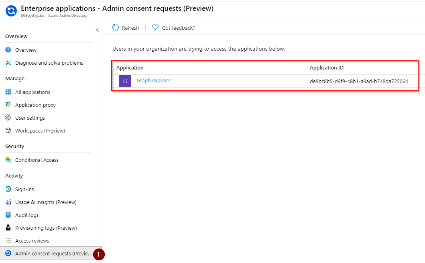Click the purple GE application icon
The height and width of the screenshot is (263, 425).
point(125,81)
